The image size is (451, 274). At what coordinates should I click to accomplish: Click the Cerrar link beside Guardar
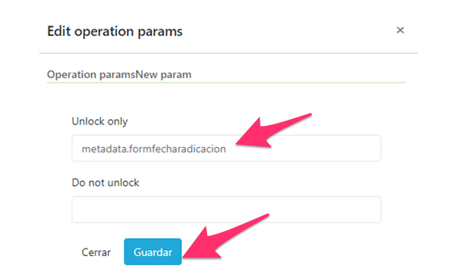(x=96, y=252)
